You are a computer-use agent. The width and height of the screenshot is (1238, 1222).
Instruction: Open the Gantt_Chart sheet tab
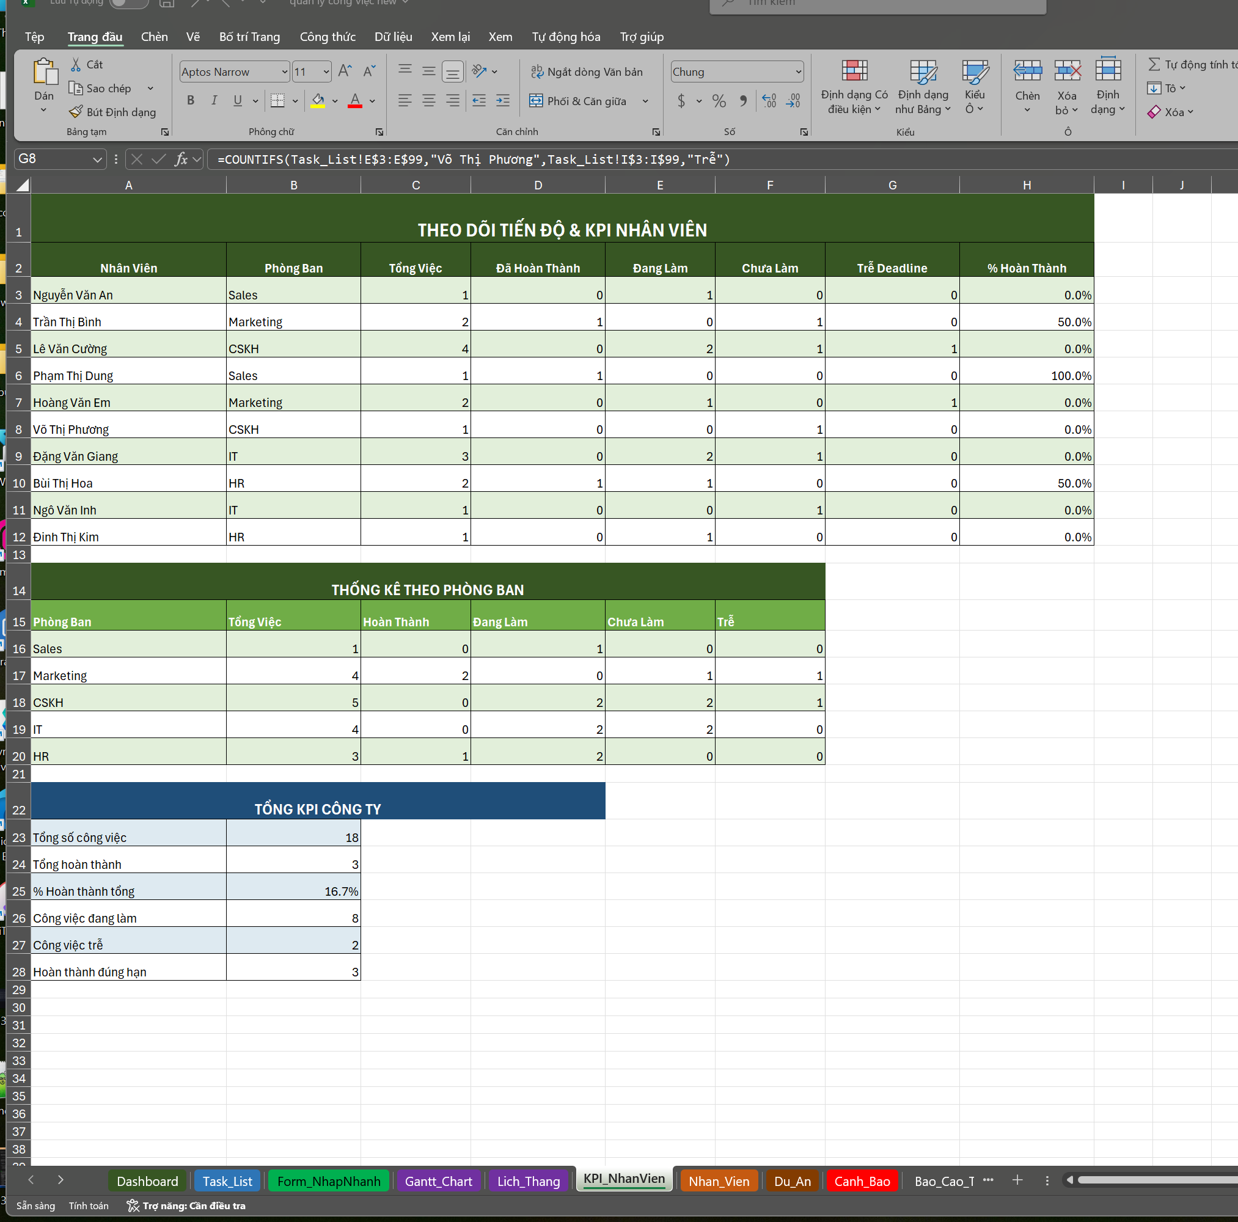(438, 1181)
